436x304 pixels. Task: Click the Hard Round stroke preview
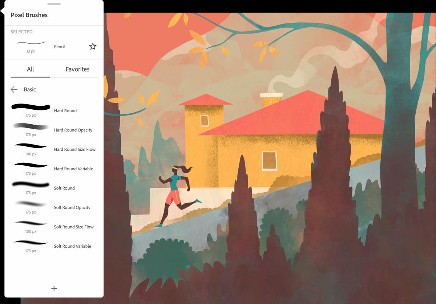click(x=31, y=107)
